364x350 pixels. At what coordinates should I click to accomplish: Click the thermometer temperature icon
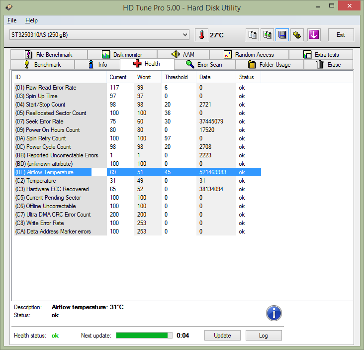[x=201, y=35]
